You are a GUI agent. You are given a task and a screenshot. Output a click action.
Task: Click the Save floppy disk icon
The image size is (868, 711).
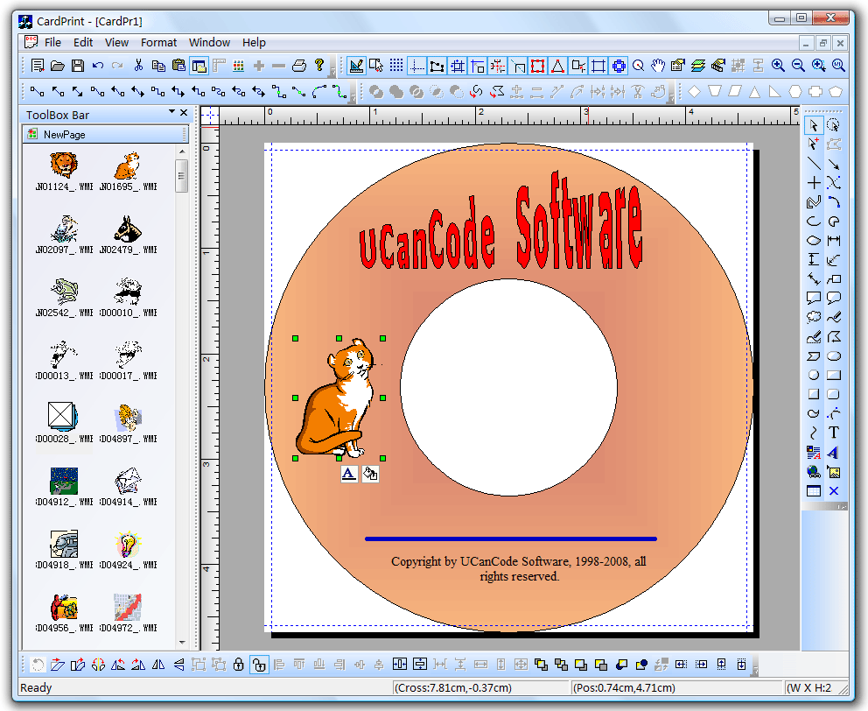(78, 66)
